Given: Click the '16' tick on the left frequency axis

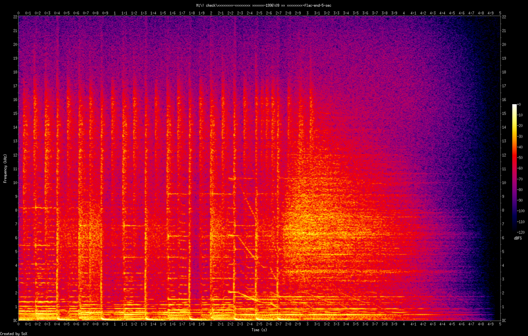Looking at the screenshot, I should [x=15, y=100].
